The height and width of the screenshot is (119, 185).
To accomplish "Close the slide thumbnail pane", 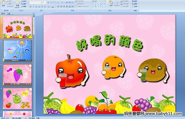I will point(33,14).
